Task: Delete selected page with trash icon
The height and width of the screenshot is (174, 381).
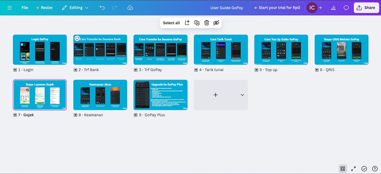Action: pos(206,23)
